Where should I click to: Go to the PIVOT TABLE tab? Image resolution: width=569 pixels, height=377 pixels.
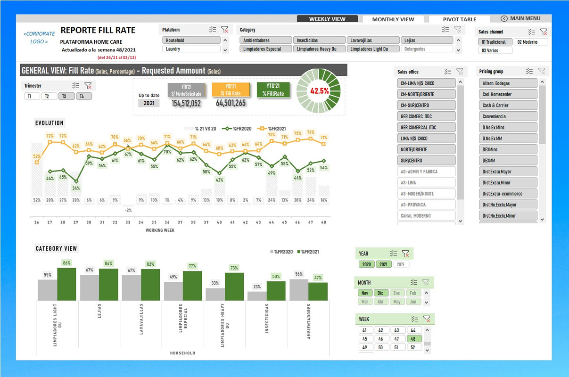(459, 19)
